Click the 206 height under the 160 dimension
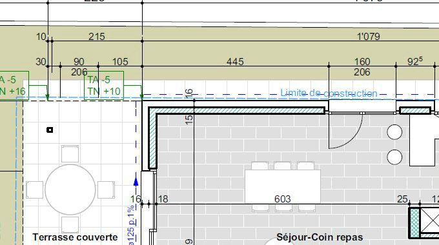This screenshot has width=439, height=245. [362, 72]
